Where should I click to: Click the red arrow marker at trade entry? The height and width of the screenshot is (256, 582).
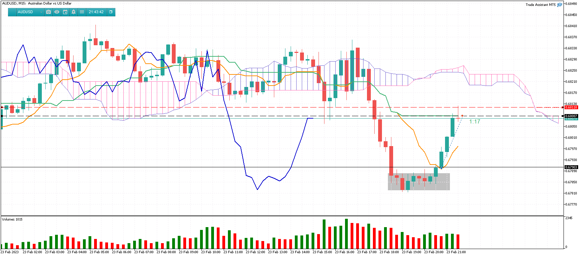[x=462, y=116]
